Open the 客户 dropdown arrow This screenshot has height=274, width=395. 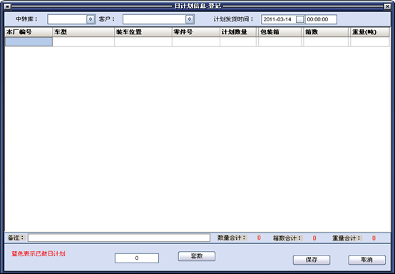click(x=190, y=19)
